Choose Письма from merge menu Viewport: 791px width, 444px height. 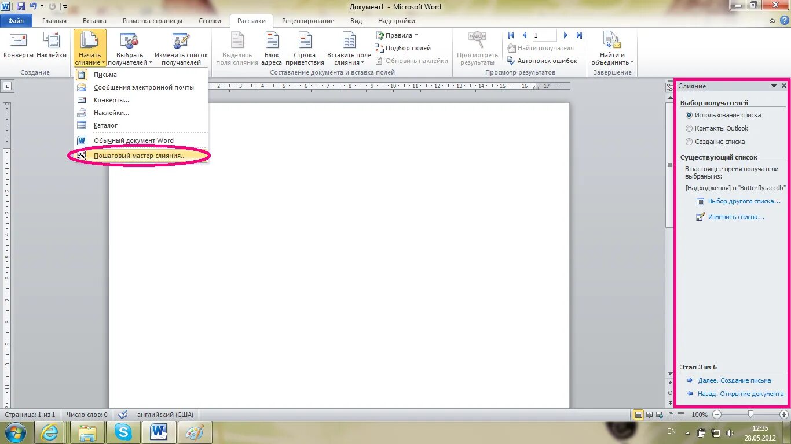[x=141, y=75]
